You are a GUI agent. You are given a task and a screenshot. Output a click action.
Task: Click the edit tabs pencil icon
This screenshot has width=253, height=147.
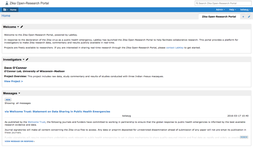(x=249, y=17)
